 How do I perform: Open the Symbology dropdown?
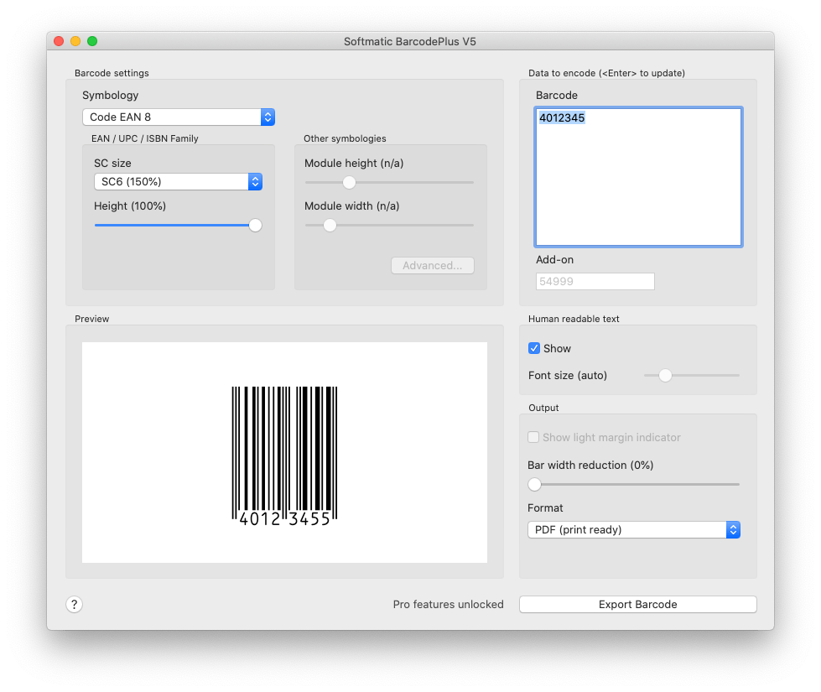pyautogui.click(x=179, y=117)
